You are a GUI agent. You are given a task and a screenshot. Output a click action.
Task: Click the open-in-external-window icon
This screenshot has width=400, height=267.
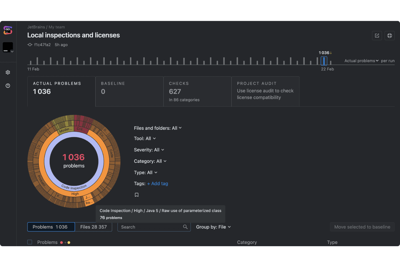pos(377,35)
